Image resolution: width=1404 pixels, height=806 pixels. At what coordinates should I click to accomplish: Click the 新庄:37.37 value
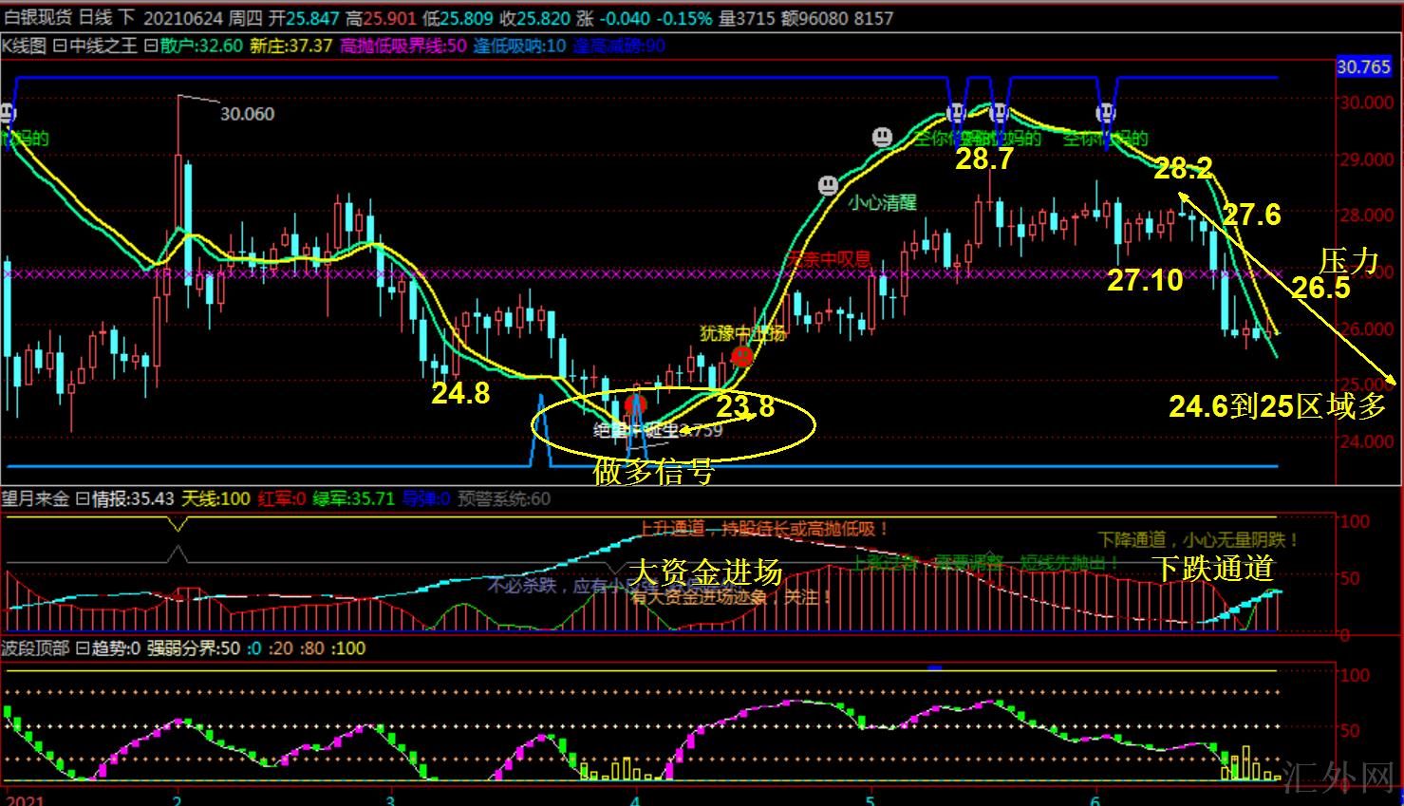point(290,46)
